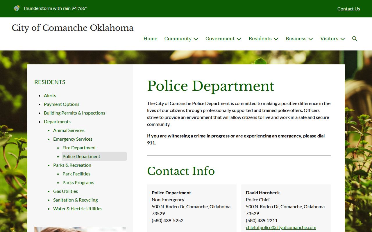This screenshot has height=232, width=372.
Task: Click Police Chief phone (580) 439-2211
Action: coord(262,220)
